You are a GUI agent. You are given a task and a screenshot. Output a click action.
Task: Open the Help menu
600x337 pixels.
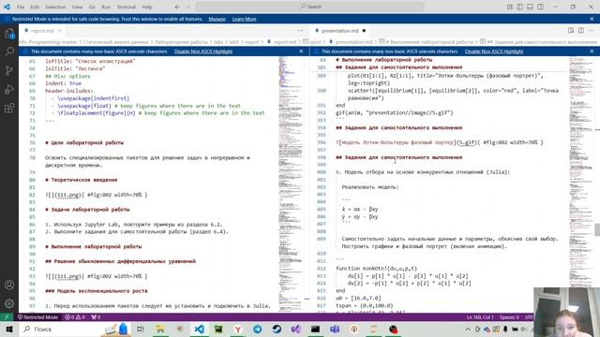coord(147,7)
